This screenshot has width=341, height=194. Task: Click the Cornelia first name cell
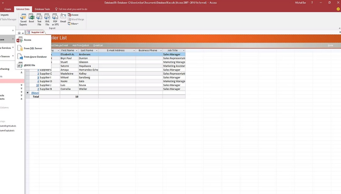(x=69, y=89)
